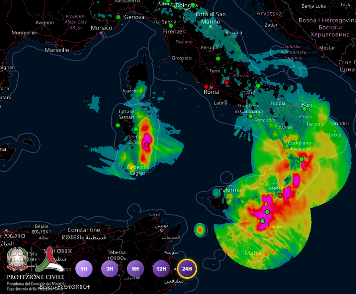The image size is (356, 294).
Task: Select the 1H accumulation interval
Action: pyautogui.click(x=84, y=269)
